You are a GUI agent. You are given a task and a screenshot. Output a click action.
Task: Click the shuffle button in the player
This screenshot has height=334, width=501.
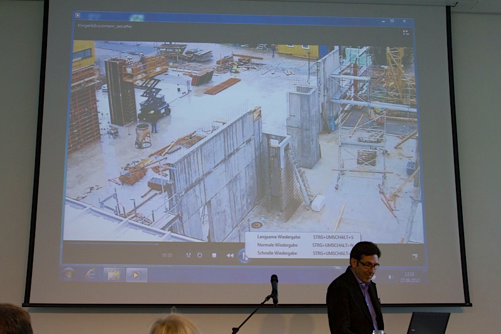click(188, 255)
